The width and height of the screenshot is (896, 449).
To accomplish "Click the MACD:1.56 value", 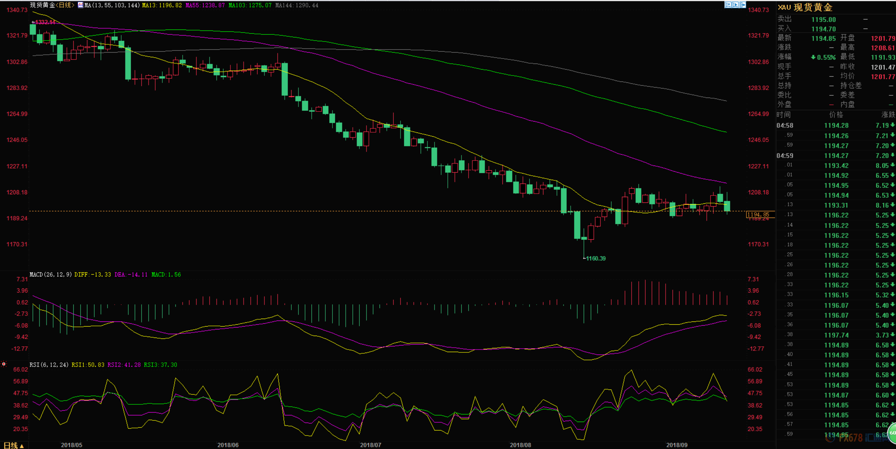I will click(166, 275).
